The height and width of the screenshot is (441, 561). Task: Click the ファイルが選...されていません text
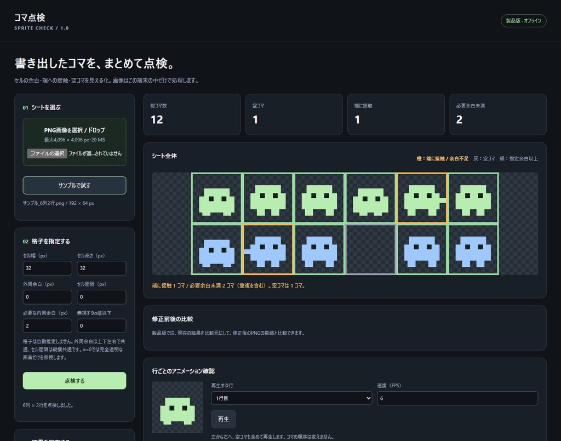tap(95, 153)
